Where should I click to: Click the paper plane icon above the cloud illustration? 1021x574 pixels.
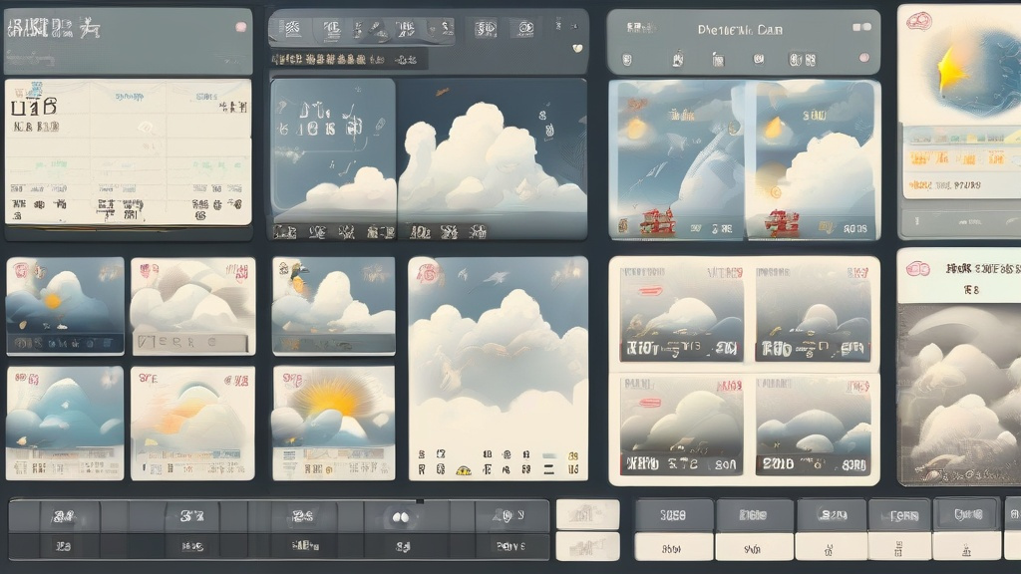tap(442, 91)
